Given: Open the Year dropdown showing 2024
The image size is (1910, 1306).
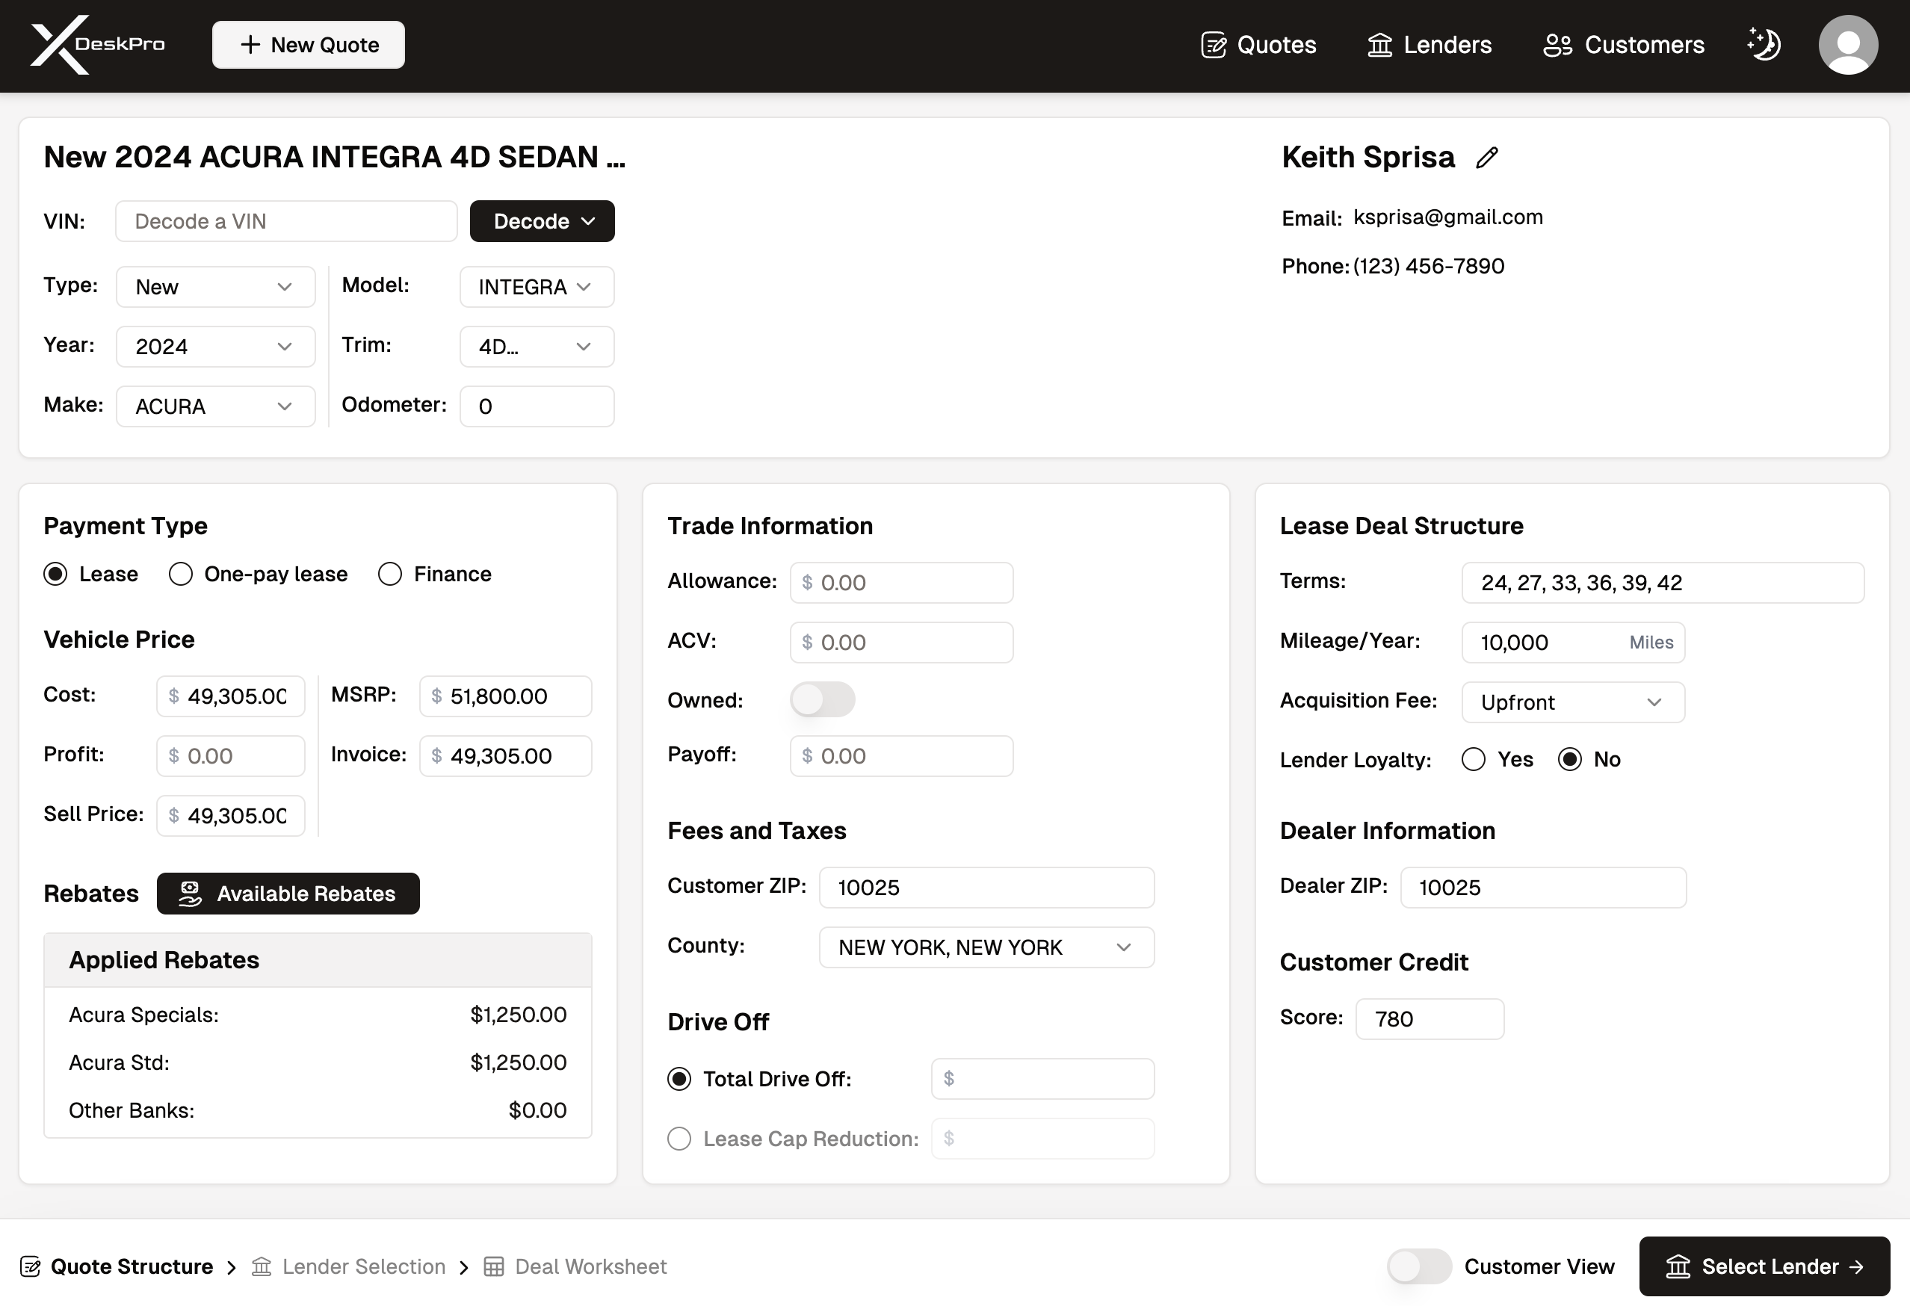Looking at the screenshot, I should click(215, 347).
